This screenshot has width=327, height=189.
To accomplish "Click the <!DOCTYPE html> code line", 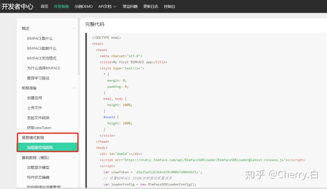I will tap(106, 38).
